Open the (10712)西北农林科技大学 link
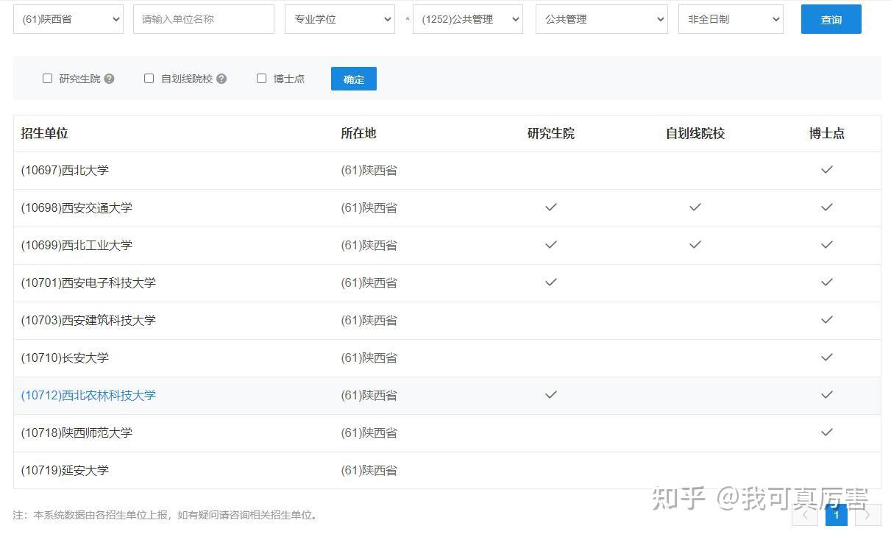The width and height of the screenshot is (891, 534). (88, 395)
